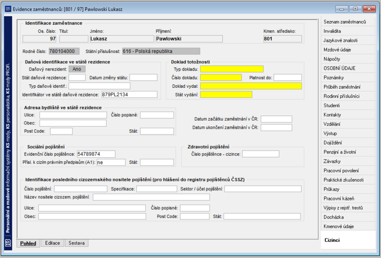Open Jazykové znalosti section

coord(348,41)
